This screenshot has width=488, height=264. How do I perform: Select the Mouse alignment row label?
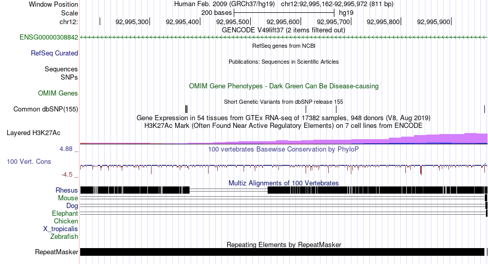(x=68, y=198)
